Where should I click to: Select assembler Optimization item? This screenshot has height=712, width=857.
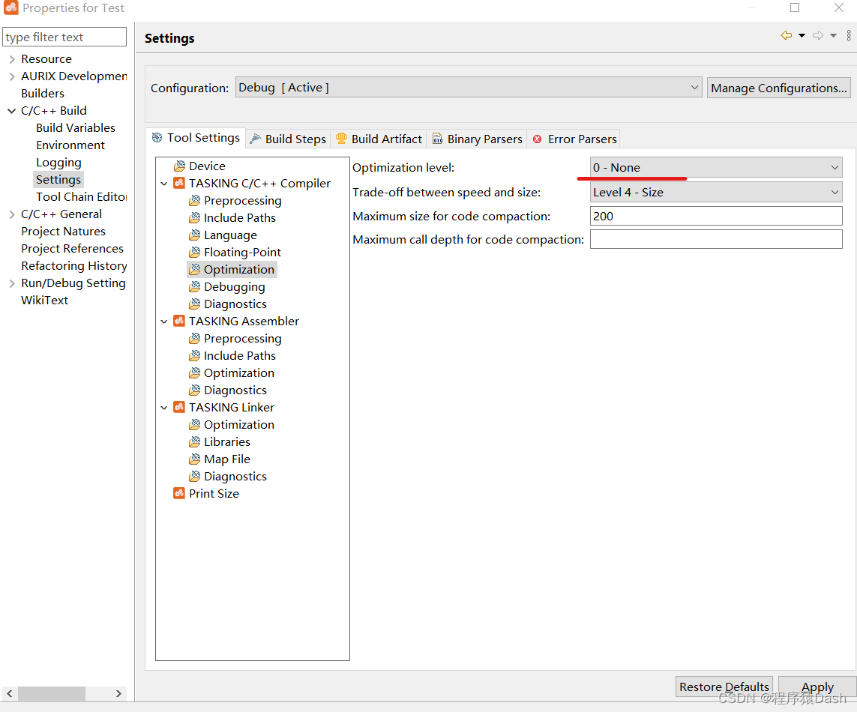[239, 373]
